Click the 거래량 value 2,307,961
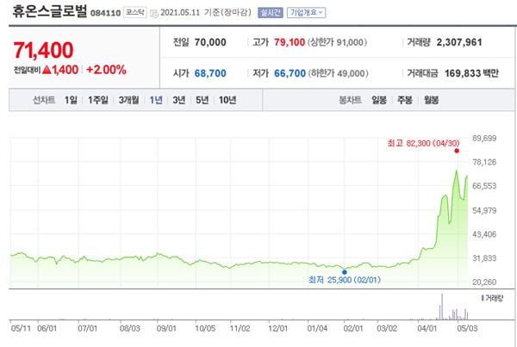The image size is (517, 347). tap(459, 42)
